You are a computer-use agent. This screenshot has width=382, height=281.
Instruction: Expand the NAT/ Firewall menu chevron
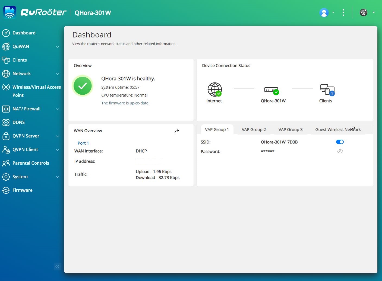[58, 109]
